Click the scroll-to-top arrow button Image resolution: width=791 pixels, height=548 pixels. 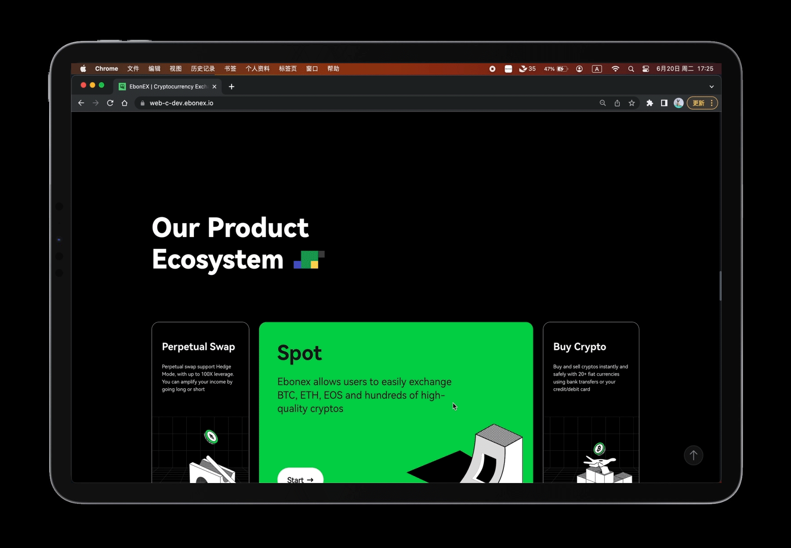pyautogui.click(x=693, y=455)
